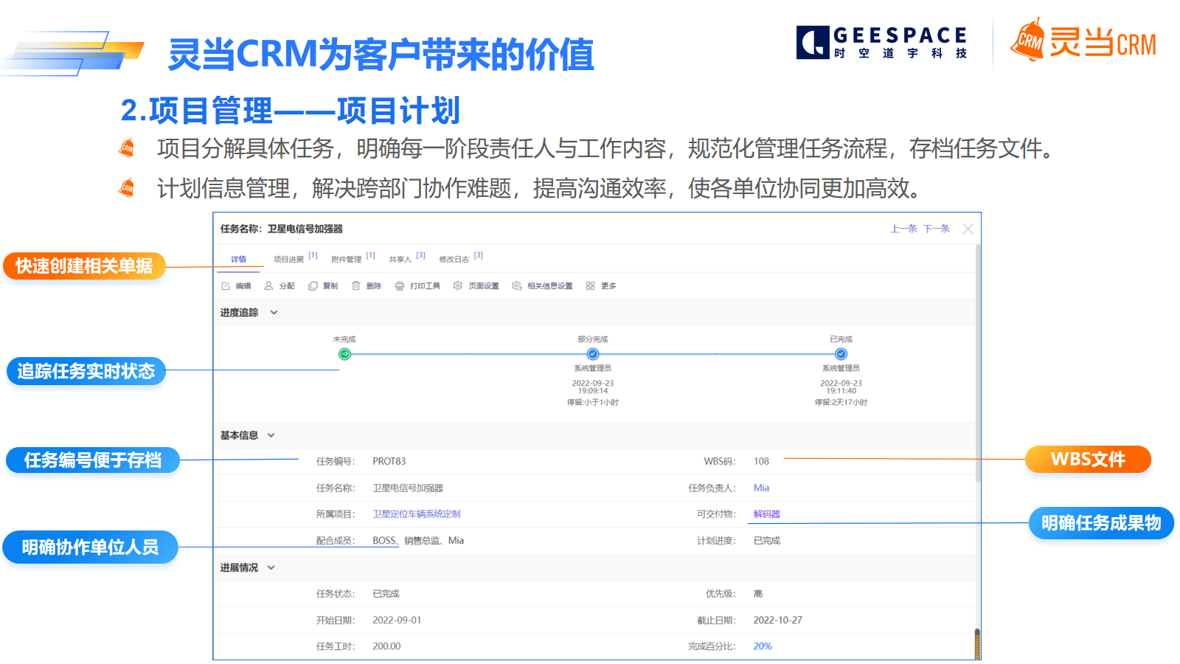Open 相关信息设置 settings icon

(517, 286)
